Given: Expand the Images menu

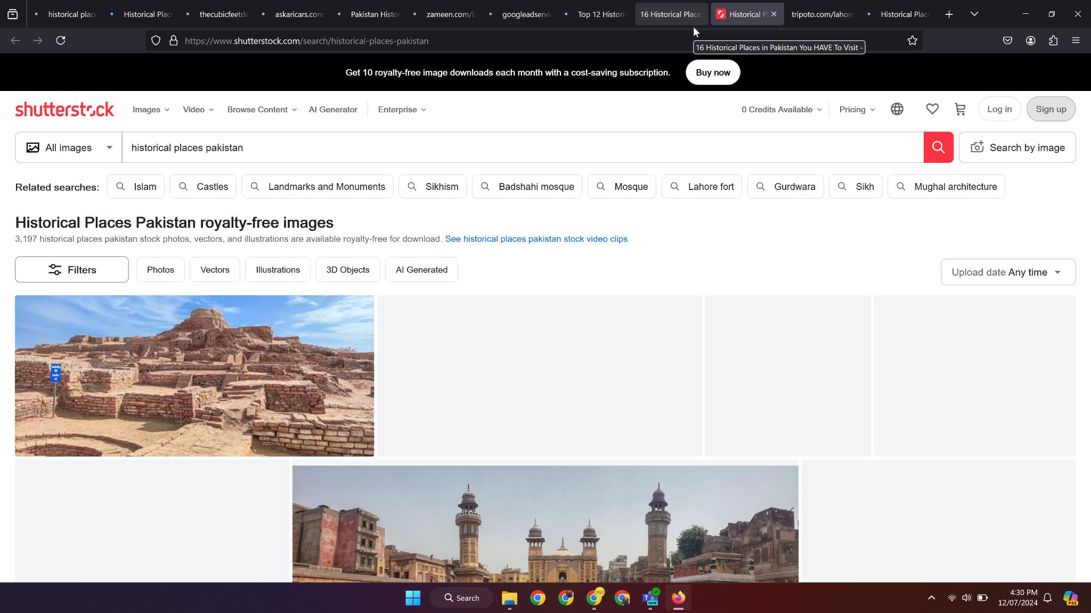Looking at the screenshot, I should [x=151, y=110].
